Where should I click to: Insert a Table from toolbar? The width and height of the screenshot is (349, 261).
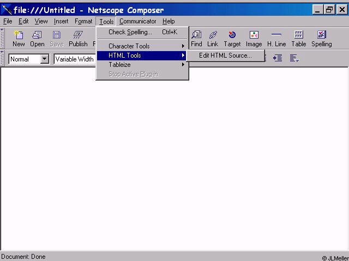click(x=299, y=39)
